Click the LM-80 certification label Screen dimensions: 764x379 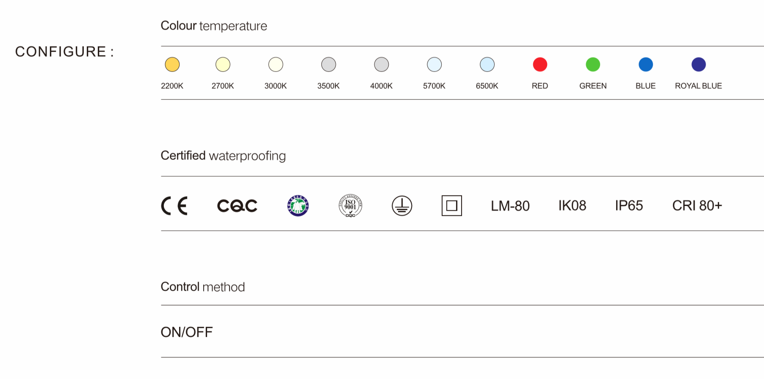510,206
